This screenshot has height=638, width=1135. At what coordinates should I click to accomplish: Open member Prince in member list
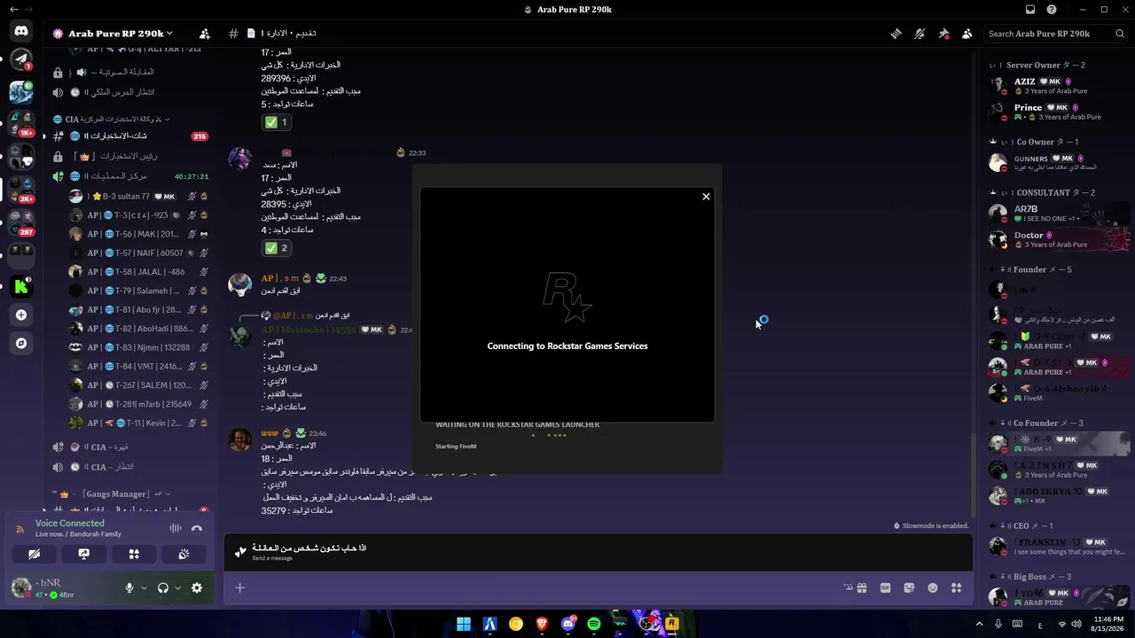point(1060,112)
